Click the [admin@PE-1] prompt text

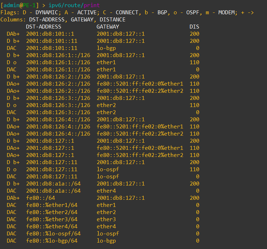tap(20, 5)
